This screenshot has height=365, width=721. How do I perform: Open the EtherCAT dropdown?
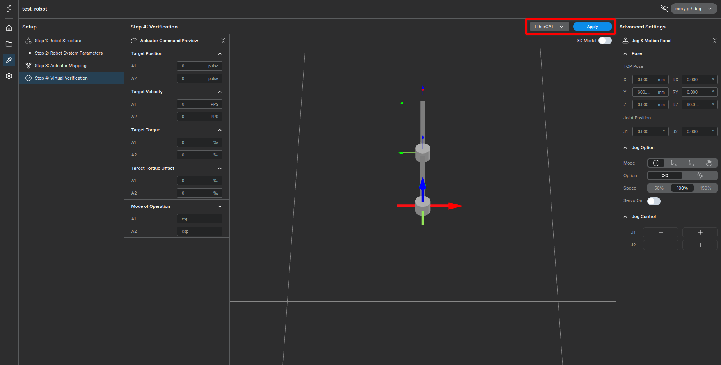pos(549,27)
